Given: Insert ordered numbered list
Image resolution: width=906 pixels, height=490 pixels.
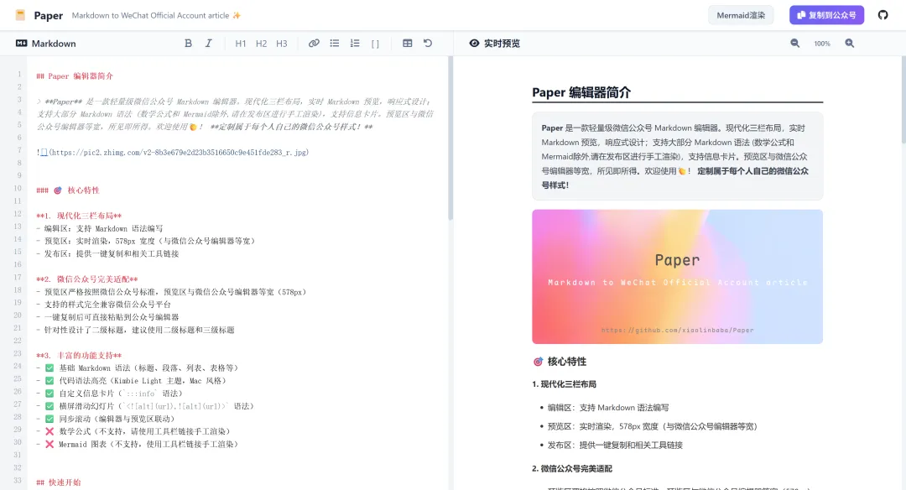Looking at the screenshot, I should [x=355, y=44].
